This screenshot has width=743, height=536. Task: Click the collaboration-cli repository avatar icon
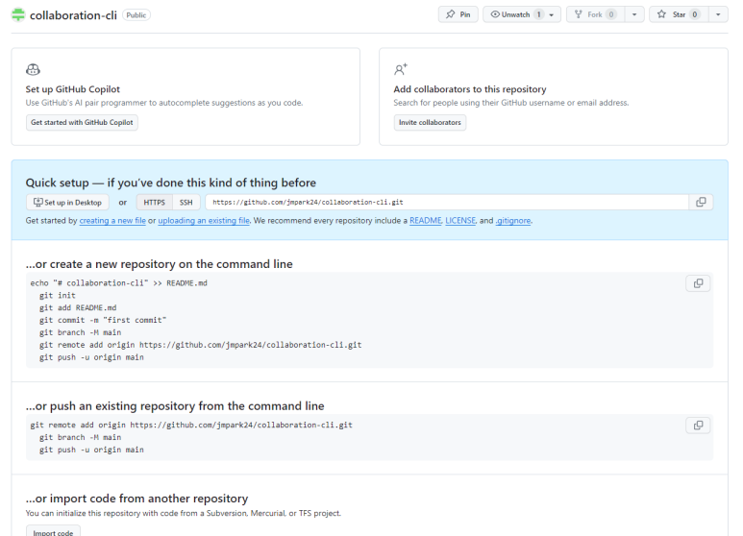[x=18, y=15]
